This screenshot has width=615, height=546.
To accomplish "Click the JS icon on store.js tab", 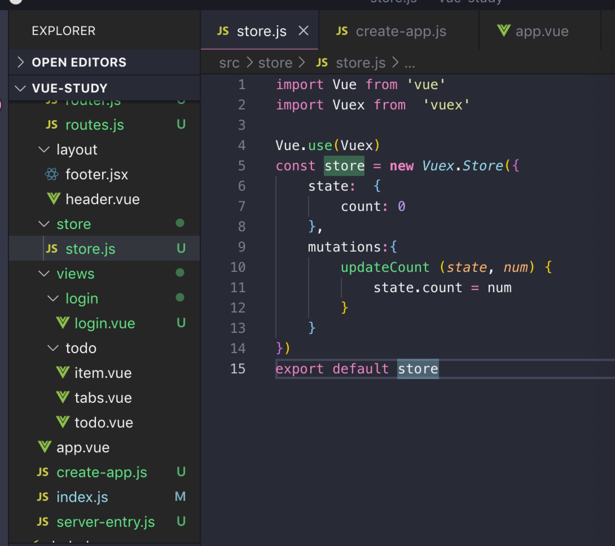I will click(223, 31).
